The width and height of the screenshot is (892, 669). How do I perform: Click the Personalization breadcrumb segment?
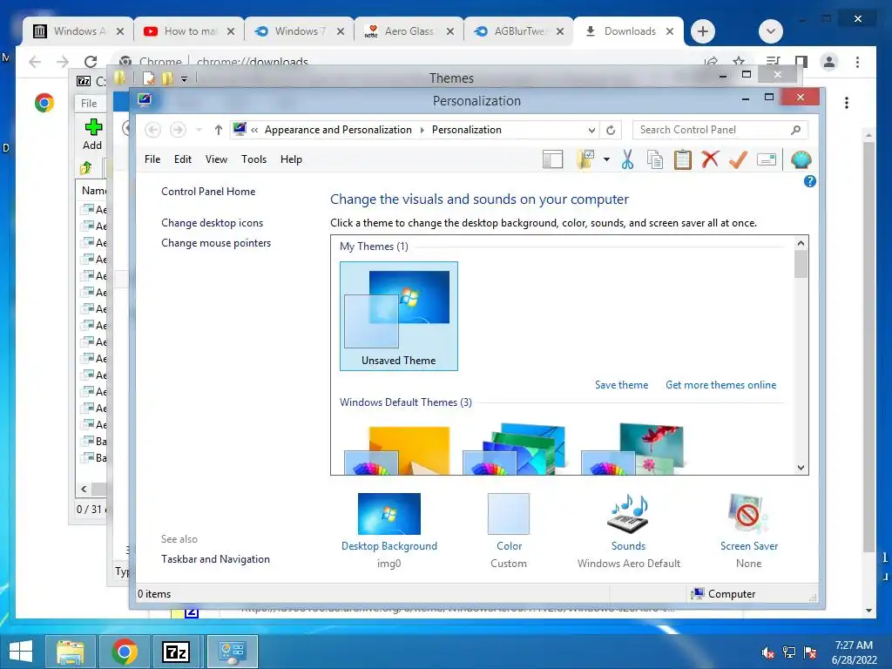coord(467,131)
